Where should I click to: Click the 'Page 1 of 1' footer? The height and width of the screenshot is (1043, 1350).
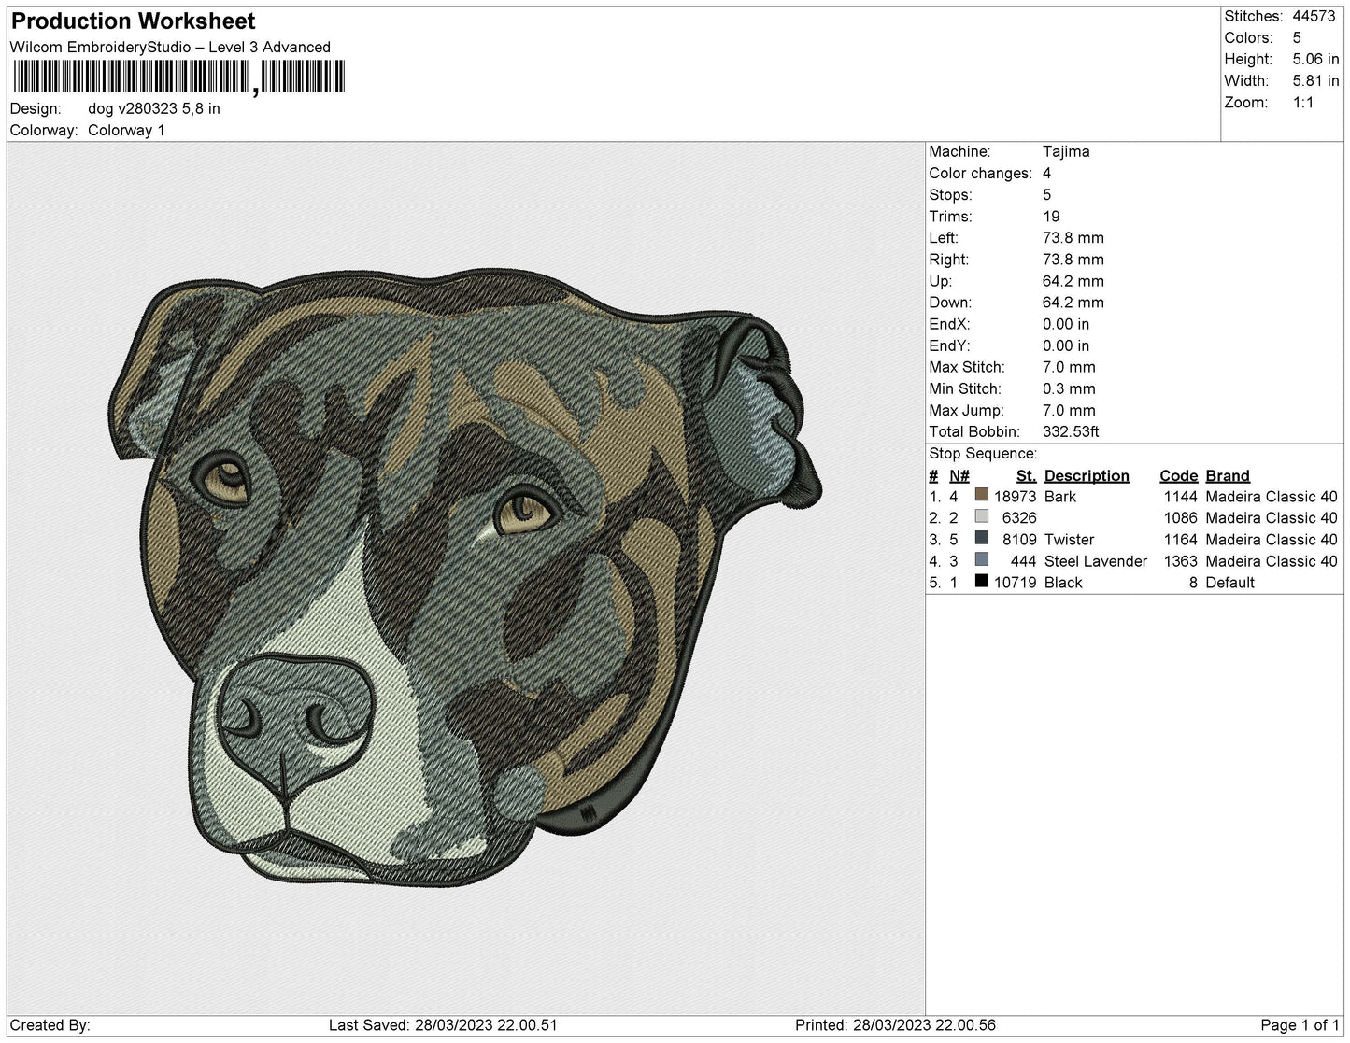coord(1300,1025)
